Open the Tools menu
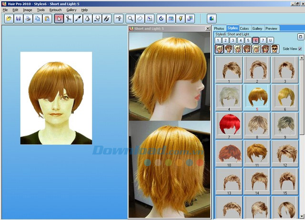 [x=41, y=10]
